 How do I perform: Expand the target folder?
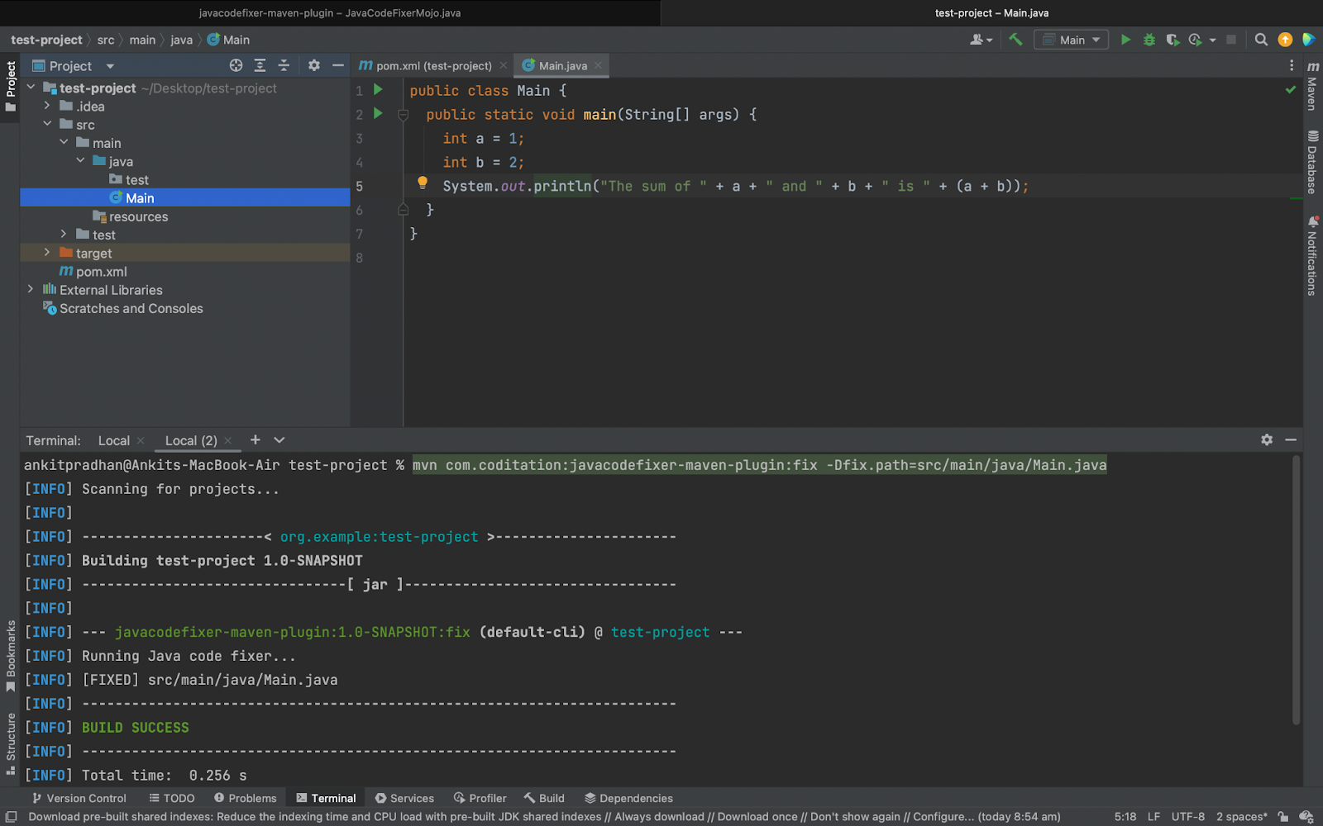47,253
